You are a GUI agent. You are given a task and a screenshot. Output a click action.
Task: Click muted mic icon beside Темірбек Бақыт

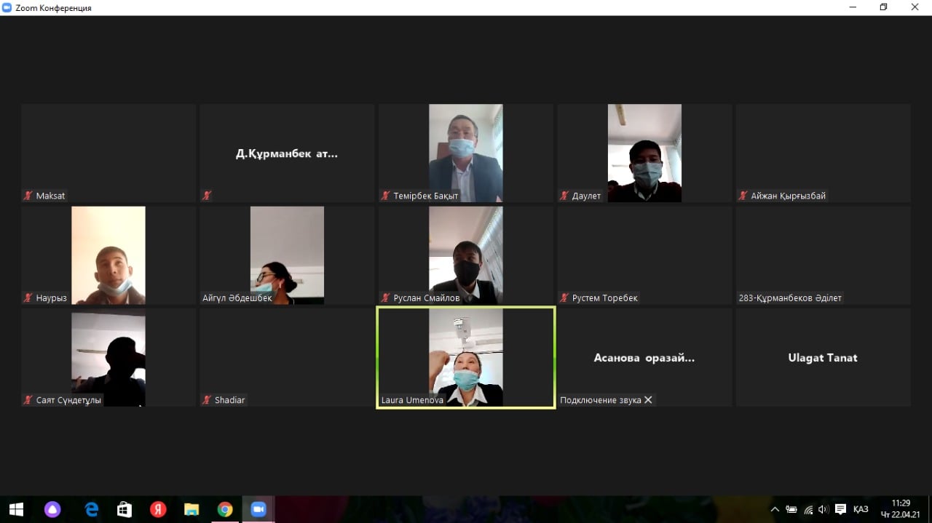(x=386, y=196)
